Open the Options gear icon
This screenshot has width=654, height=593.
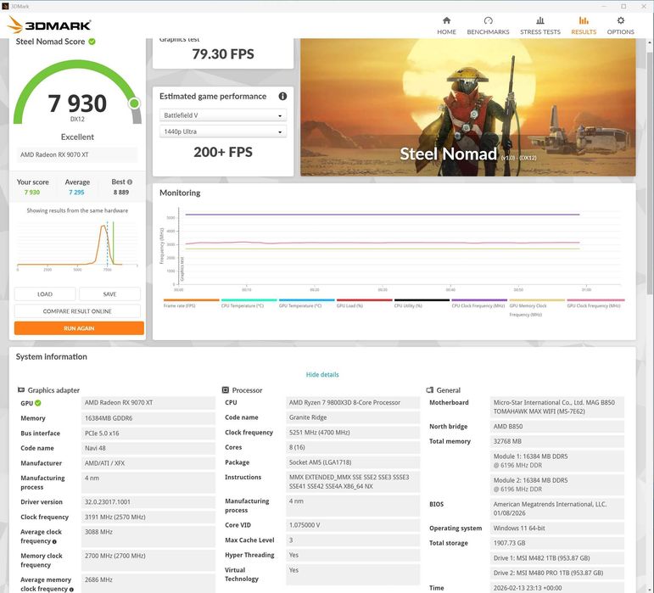click(x=621, y=20)
